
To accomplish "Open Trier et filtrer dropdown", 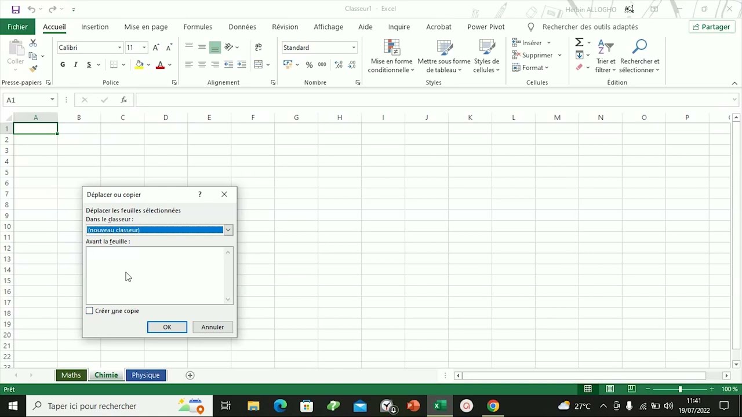I will [x=606, y=56].
